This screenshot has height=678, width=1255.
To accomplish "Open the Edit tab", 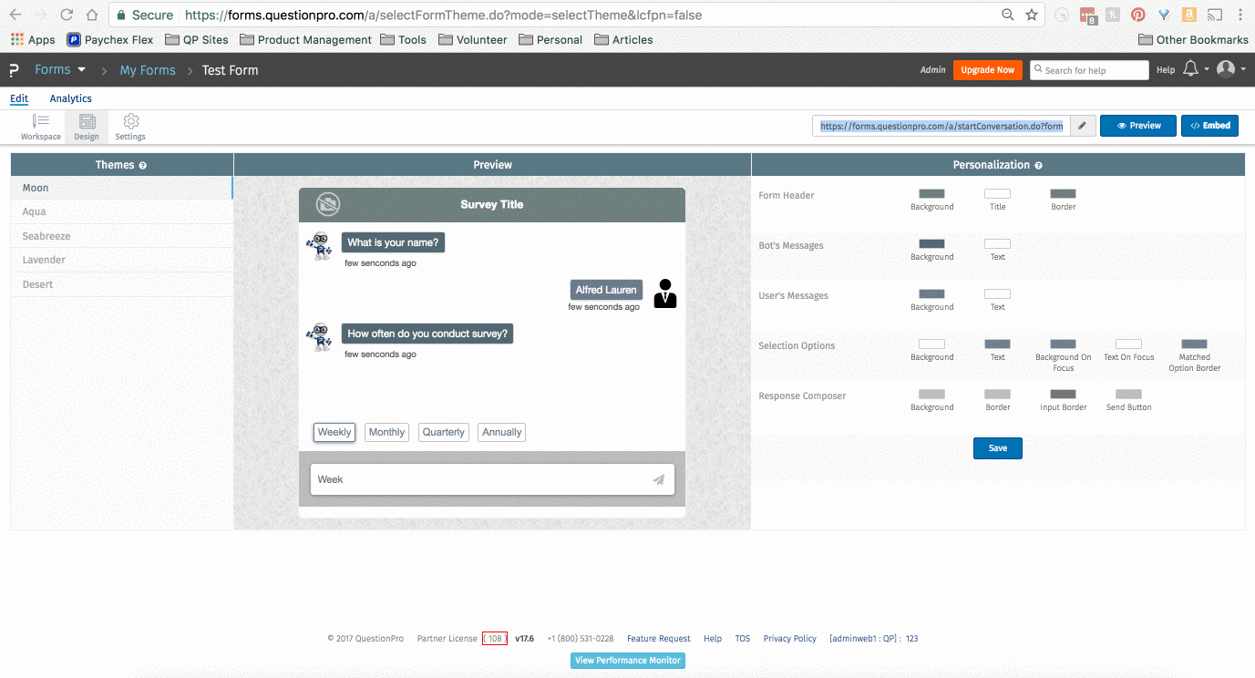I will point(19,98).
